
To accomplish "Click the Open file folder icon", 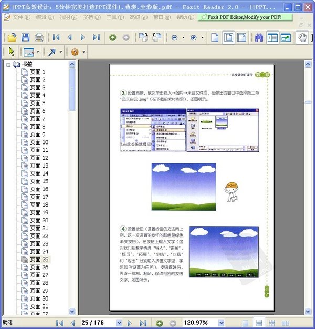I will [x=12, y=37].
